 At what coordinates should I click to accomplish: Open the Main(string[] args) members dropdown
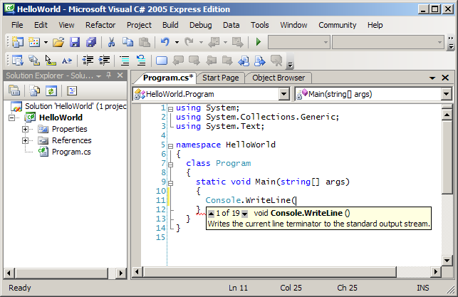(446, 94)
